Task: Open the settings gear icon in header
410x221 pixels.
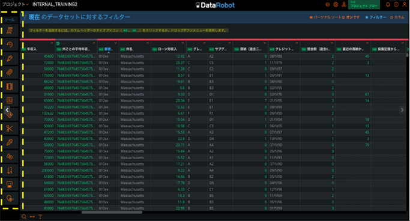Action: (336, 4)
